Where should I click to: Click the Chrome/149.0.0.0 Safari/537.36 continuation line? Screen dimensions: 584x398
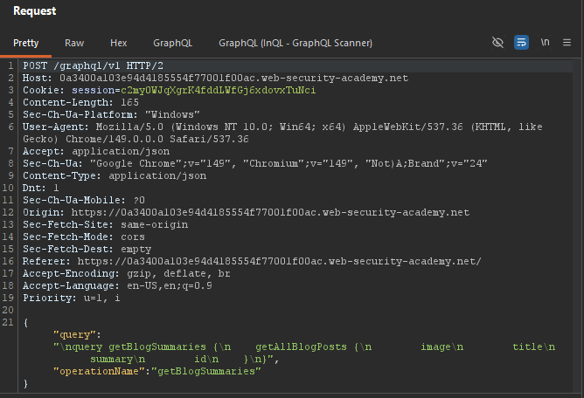(136, 139)
